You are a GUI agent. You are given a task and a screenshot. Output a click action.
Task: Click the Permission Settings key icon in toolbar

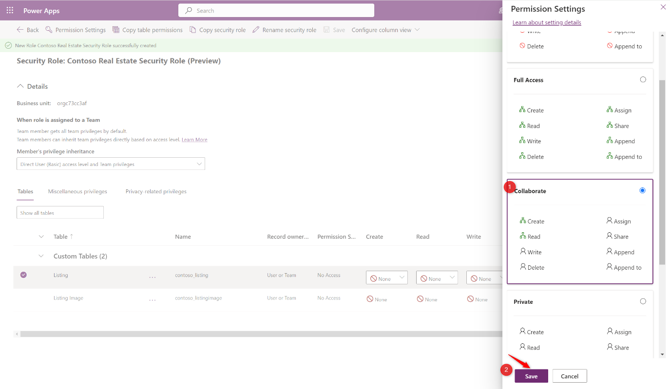click(48, 30)
